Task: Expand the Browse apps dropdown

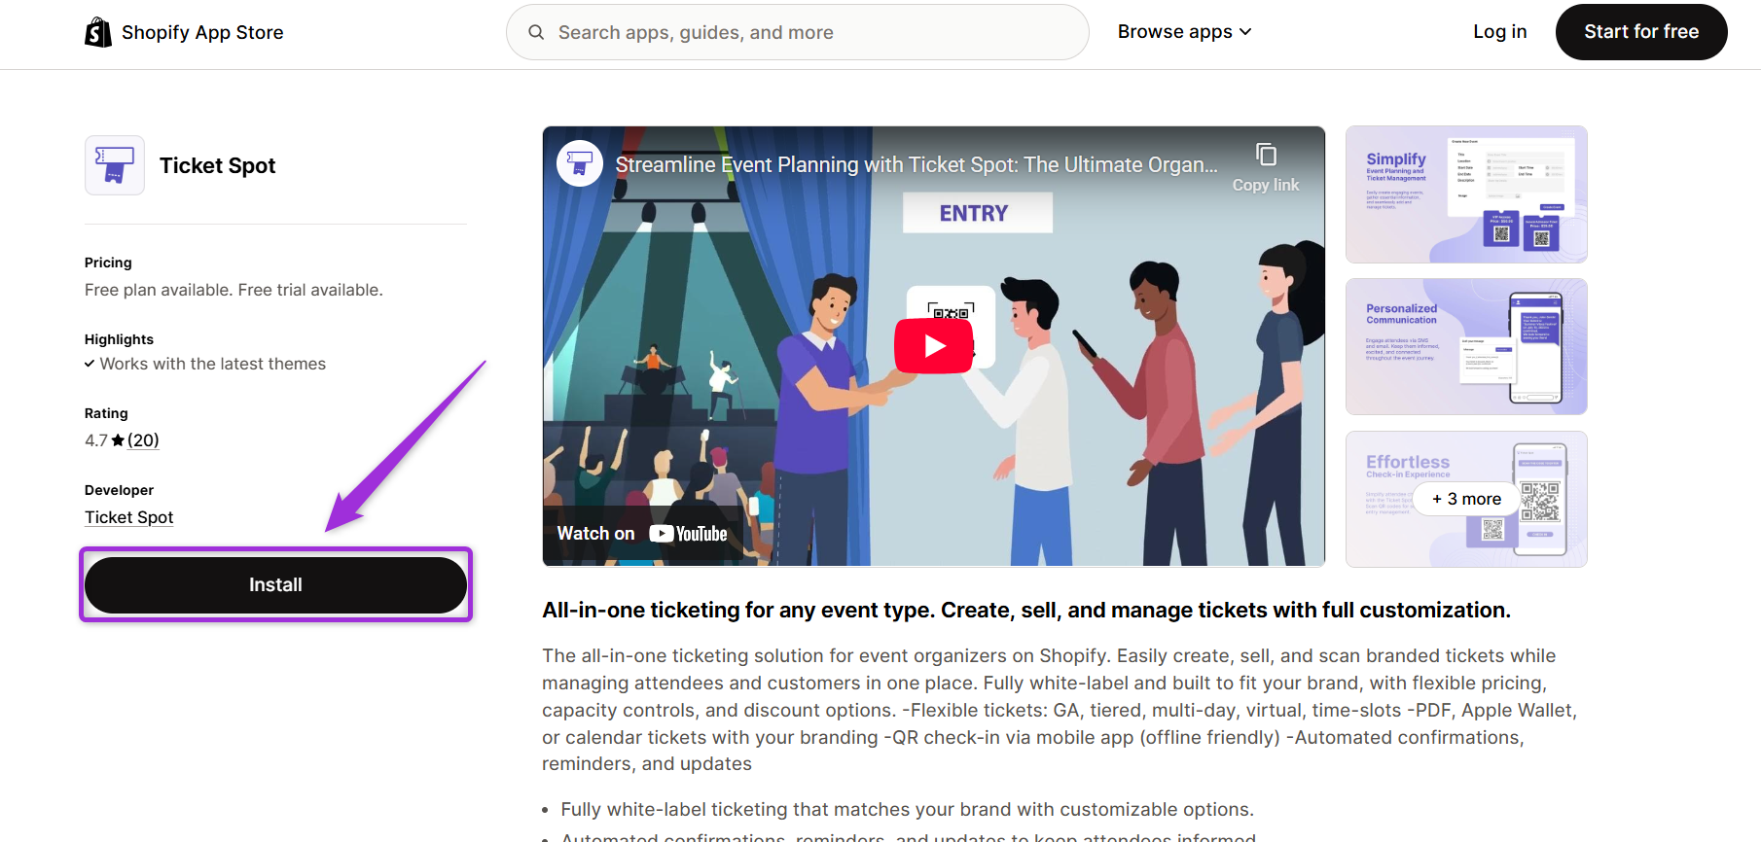Action: [x=1184, y=32]
